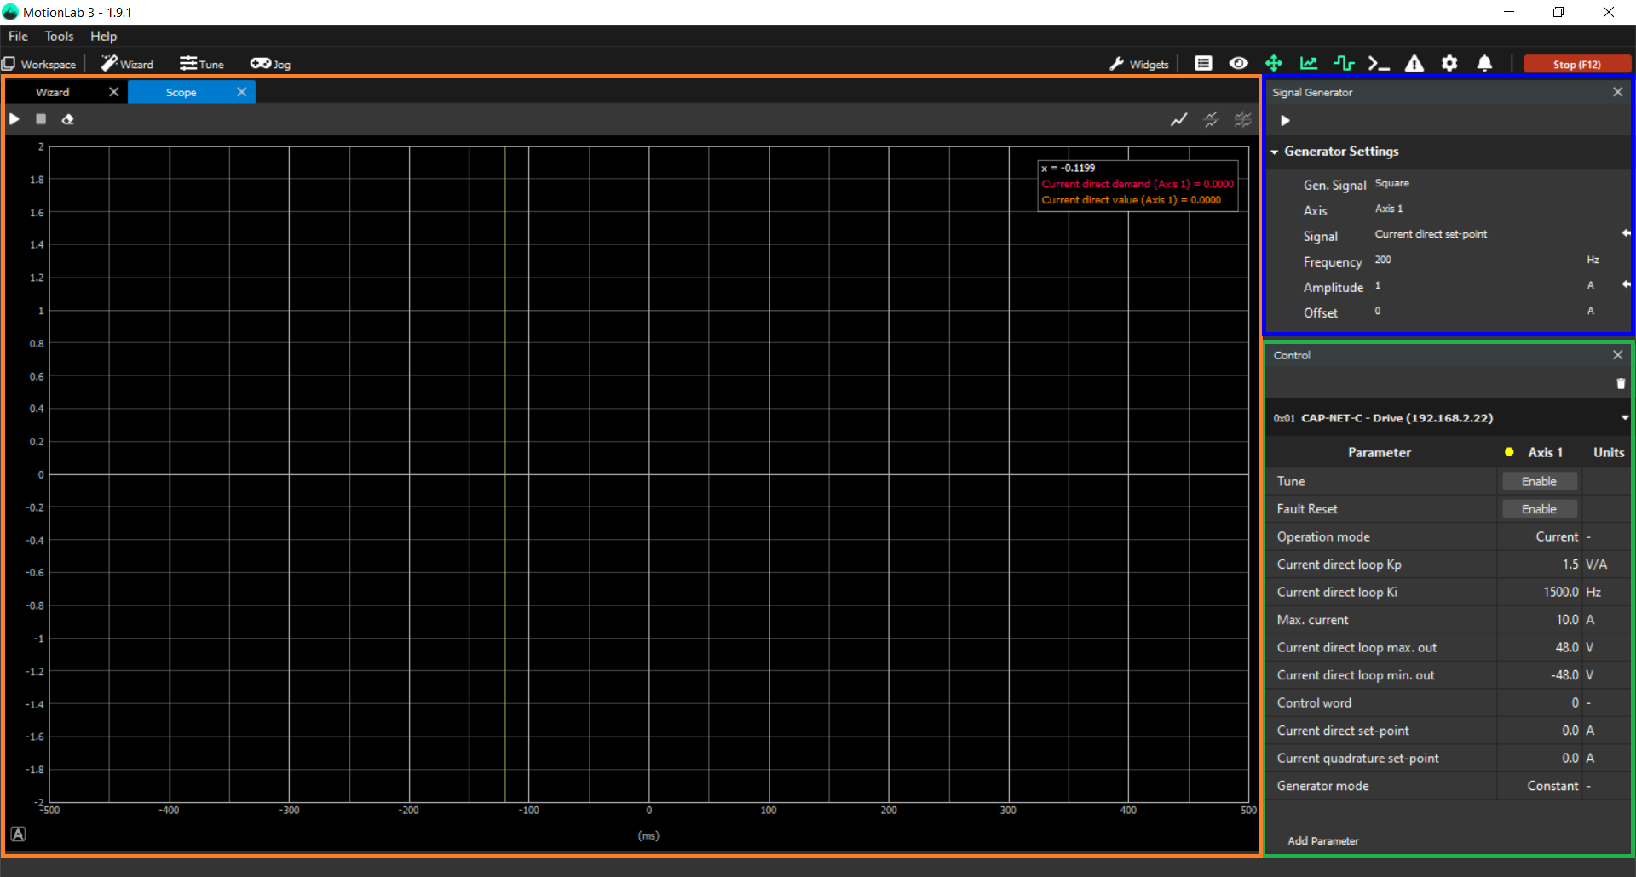
Task: Select the Scope tab
Action: pos(181,92)
